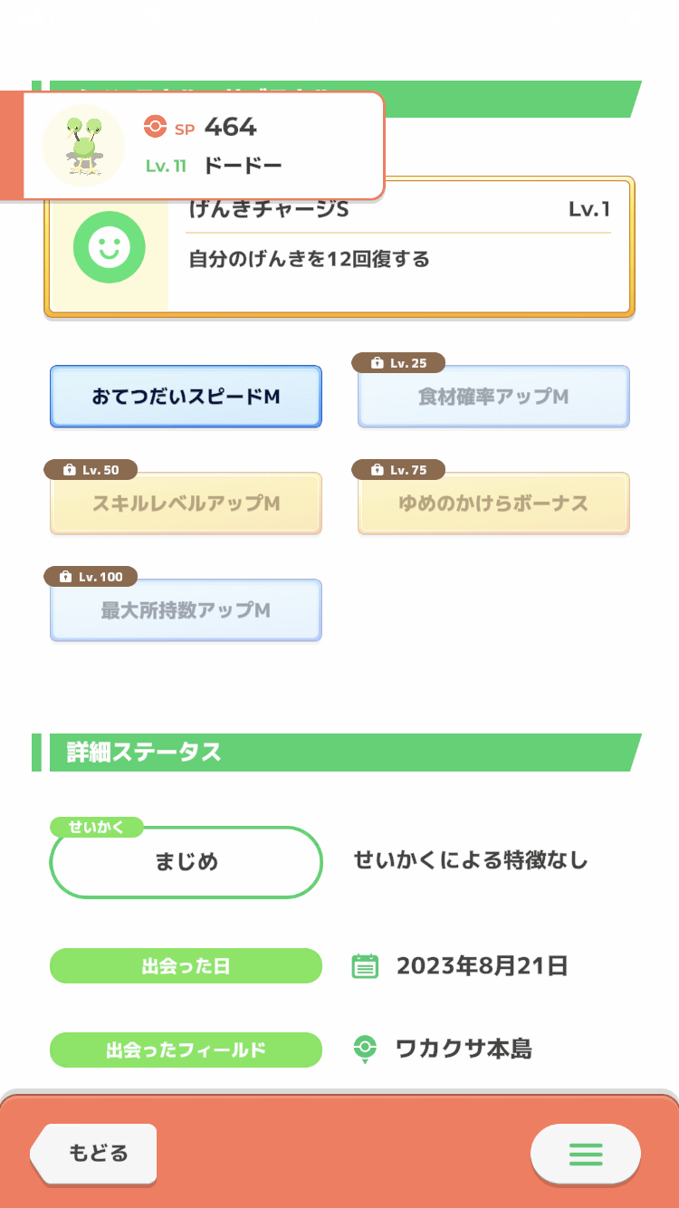Tap the calendar icon beside the date
This screenshot has height=1208, width=679.
364,966
